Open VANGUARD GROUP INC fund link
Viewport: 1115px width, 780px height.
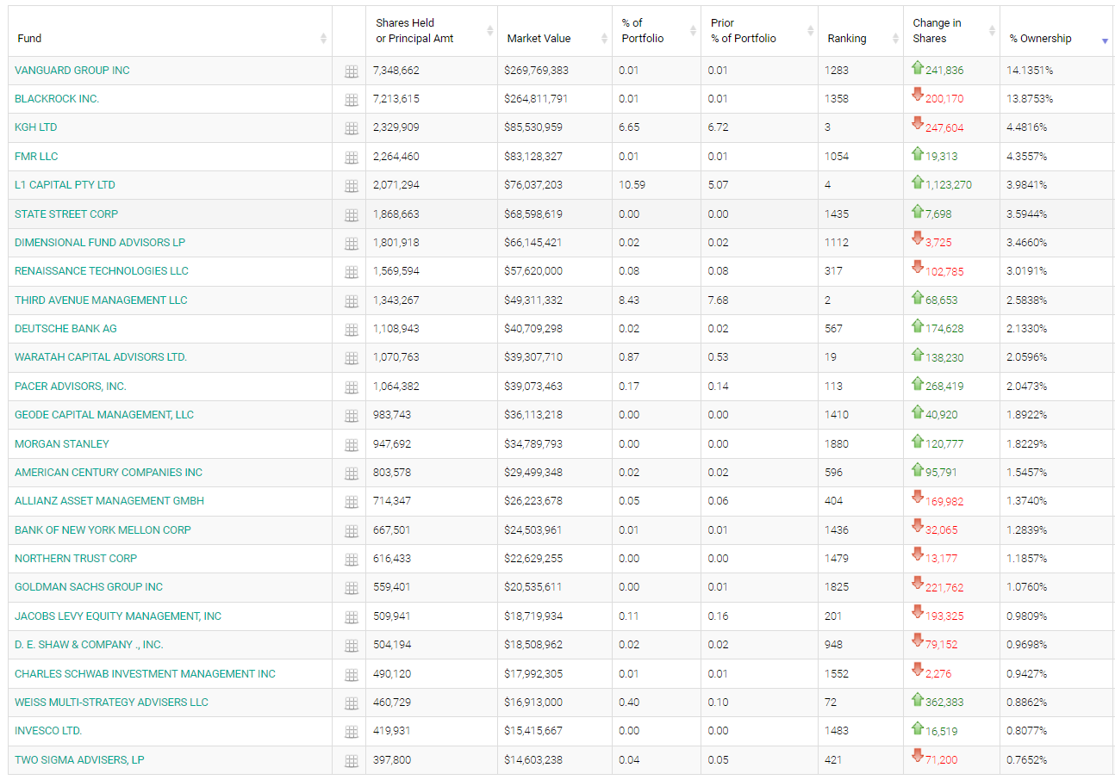coord(72,71)
